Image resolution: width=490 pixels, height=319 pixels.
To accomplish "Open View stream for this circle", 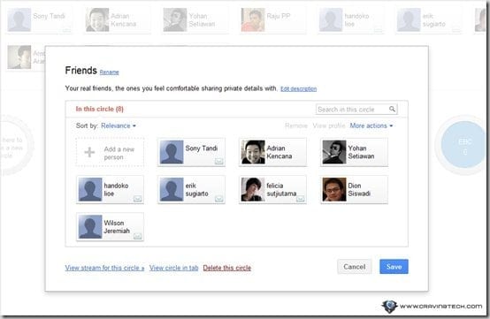I will pyautogui.click(x=104, y=268).
